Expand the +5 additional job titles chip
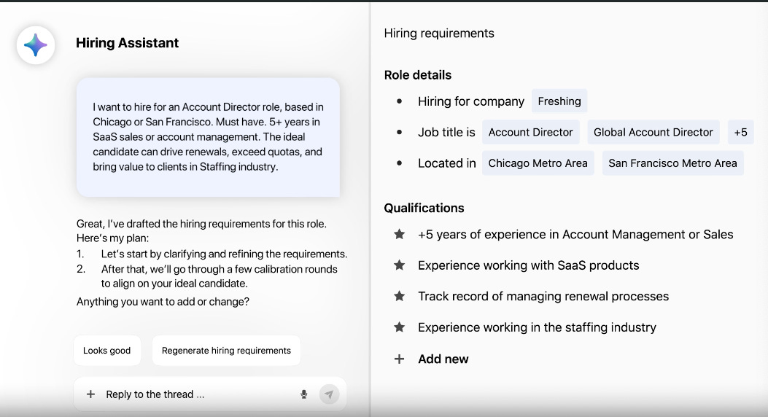Screen dimensions: 768x417 (740, 132)
